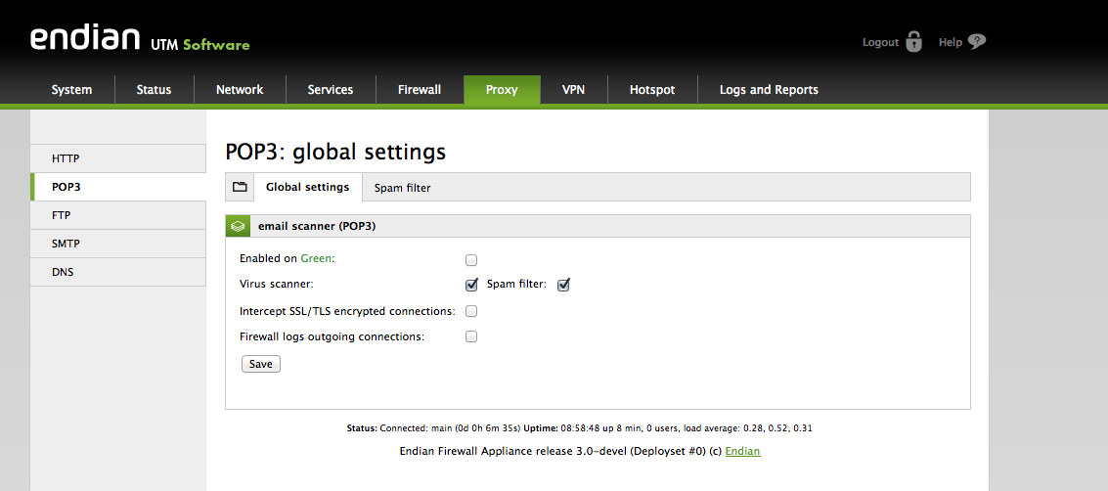The height and width of the screenshot is (491, 1108).
Task: Open the Spam filter tab
Action: (402, 188)
